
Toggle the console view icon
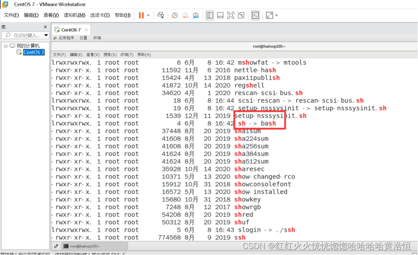[255, 15]
